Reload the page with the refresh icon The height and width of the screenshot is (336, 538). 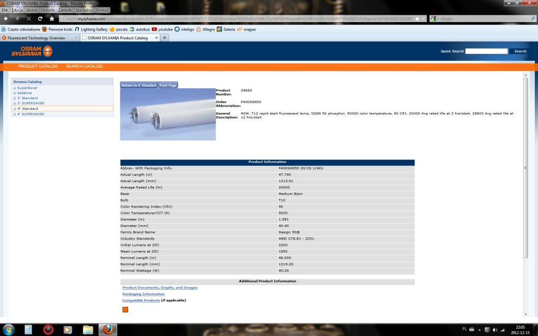click(40, 18)
